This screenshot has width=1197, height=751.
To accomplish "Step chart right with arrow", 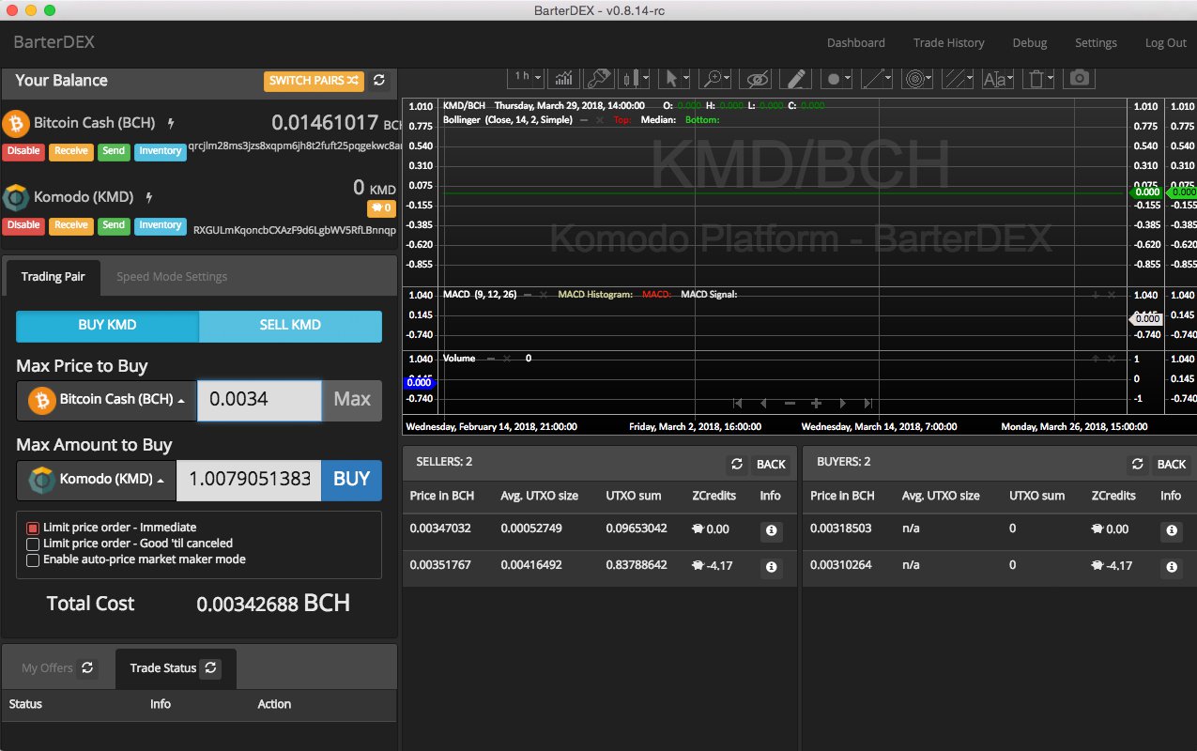I will [842, 403].
